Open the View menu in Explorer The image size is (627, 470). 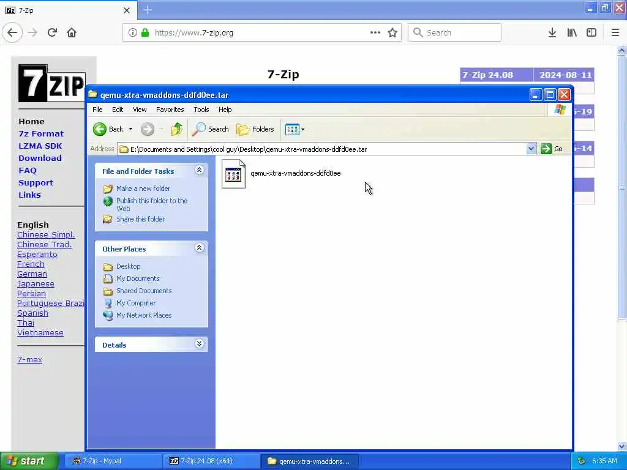point(140,110)
